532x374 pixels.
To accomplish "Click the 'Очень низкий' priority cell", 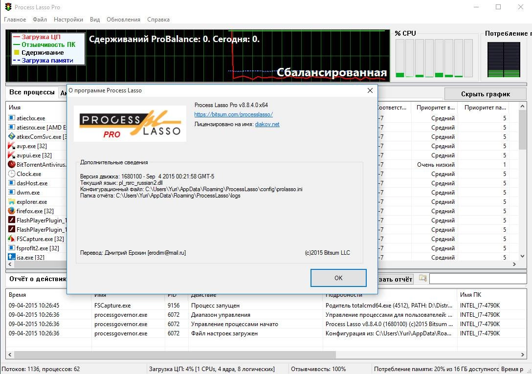I will pyautogui.click(x=436, y=165).
